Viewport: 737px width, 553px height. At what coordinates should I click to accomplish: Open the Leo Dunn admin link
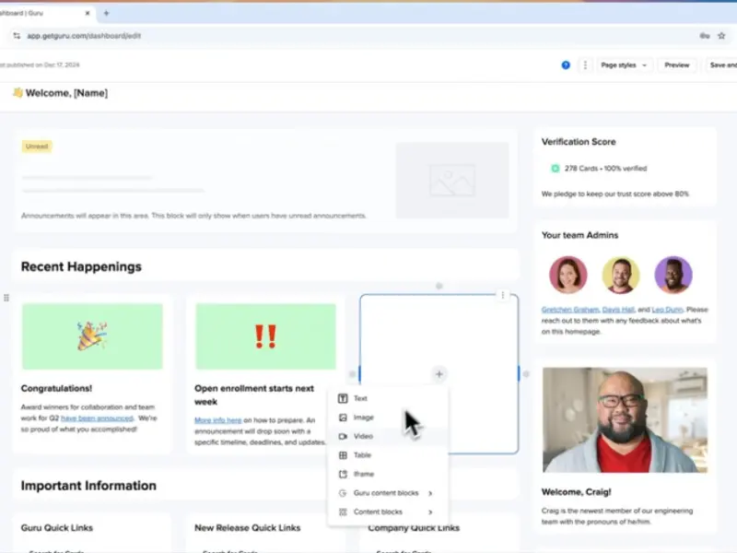667,310
